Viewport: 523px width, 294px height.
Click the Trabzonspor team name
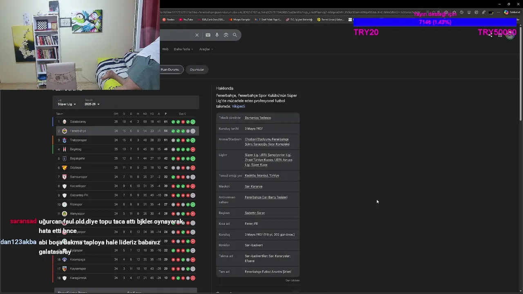coord(78,140)
